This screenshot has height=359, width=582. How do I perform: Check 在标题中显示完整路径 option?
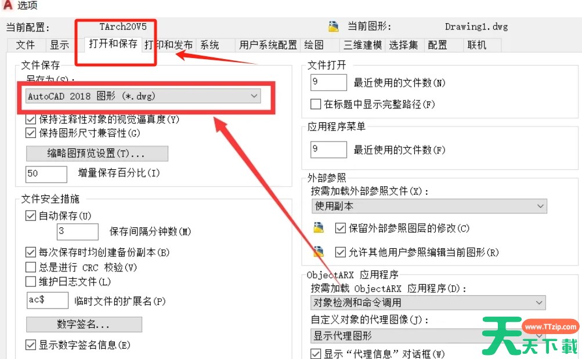coord(316,104)
